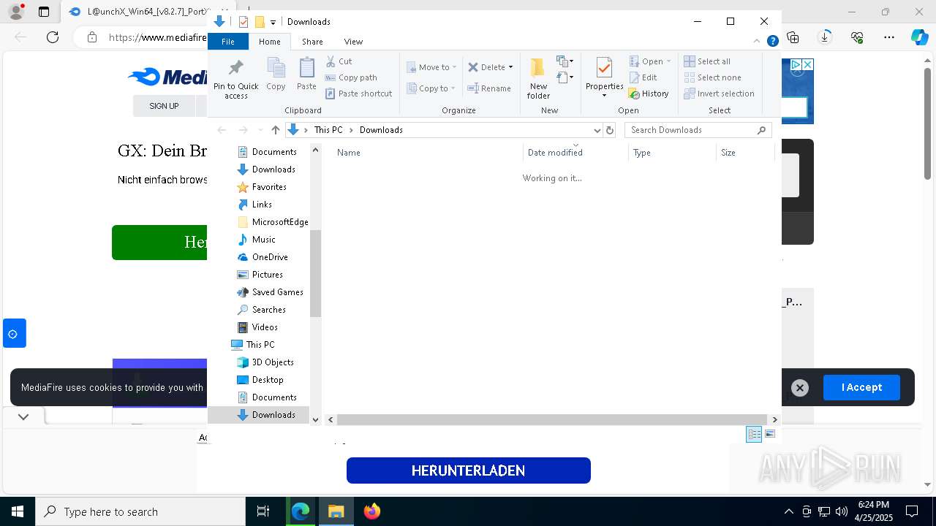Screen dimensions: 936x526
Task: Click Select none in ribbon
Action: click(712, 77)
